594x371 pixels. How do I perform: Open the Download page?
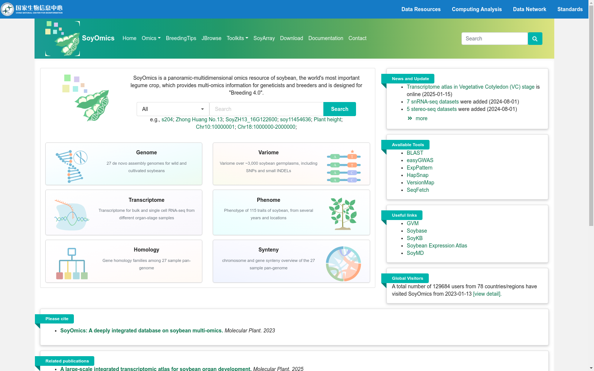291,38
